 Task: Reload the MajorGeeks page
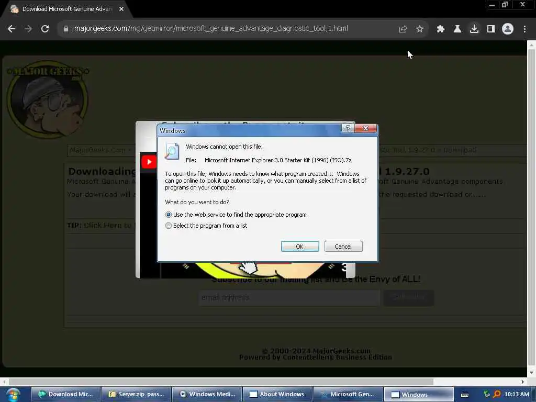[45, 29]
